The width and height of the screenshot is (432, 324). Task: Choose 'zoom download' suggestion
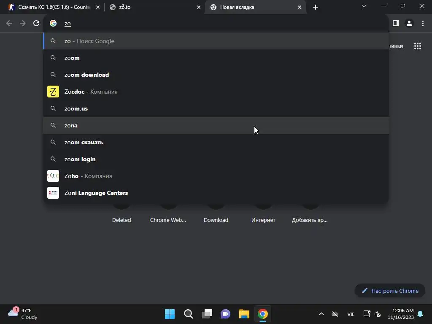coord(216,75)
